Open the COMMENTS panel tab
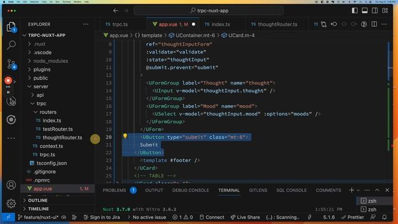This screenshot has width=398, height=224. coord(328,190)
